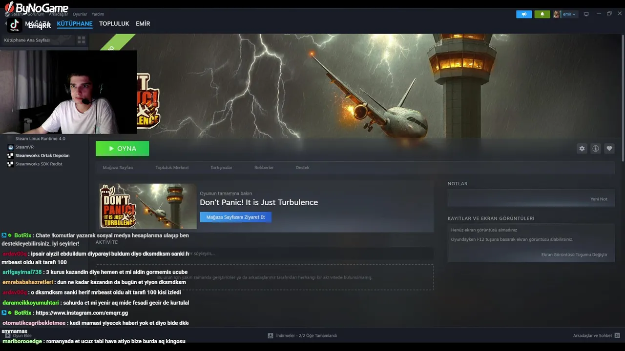Show game info icon
The image size is (625, 351).
click(x=595, y=149)
